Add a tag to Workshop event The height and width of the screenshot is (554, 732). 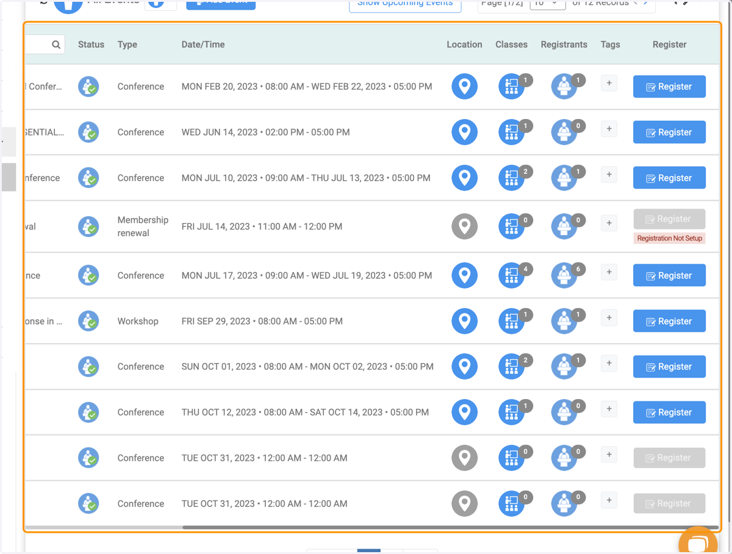(x=609, y=317)
